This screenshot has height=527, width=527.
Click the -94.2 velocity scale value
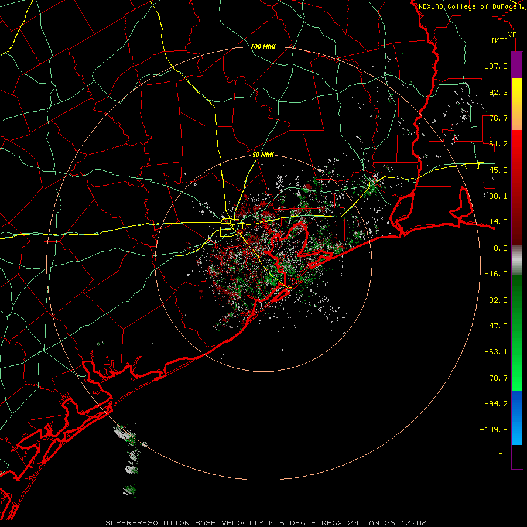click(x=496, y=404)
